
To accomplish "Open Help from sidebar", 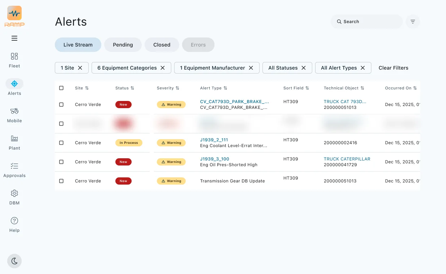I will [14, 225].
